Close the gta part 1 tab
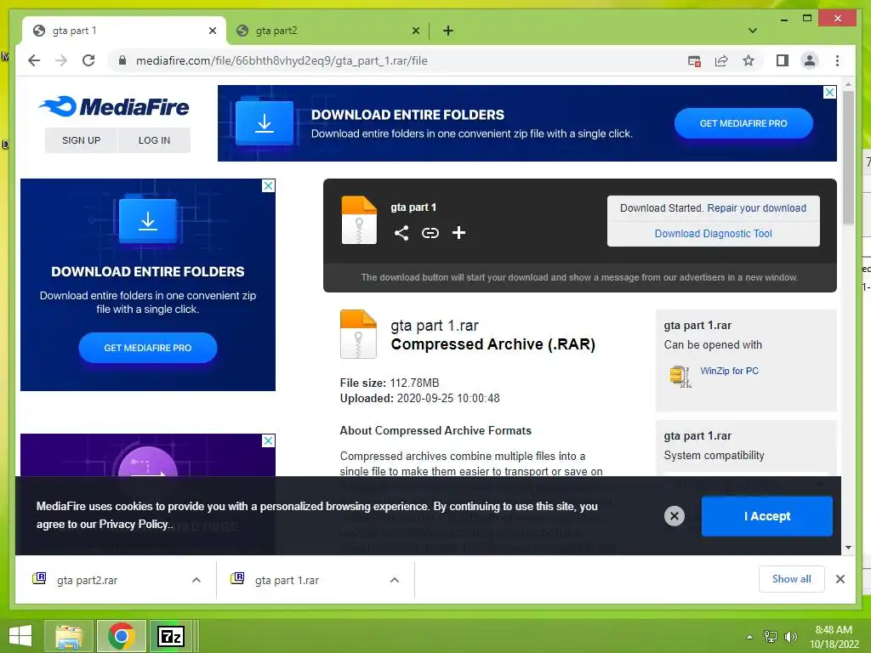The width and height of the screenshot is (871, 653). pos(212,31)
